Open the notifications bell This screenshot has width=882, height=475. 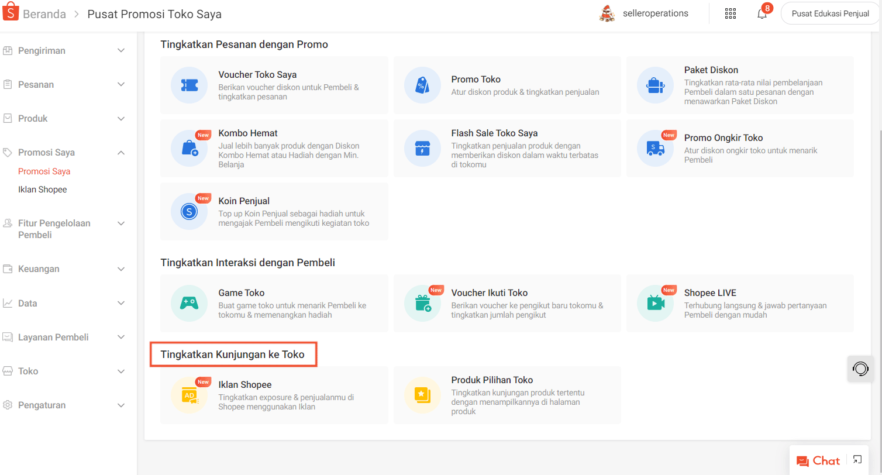point(762,13)
